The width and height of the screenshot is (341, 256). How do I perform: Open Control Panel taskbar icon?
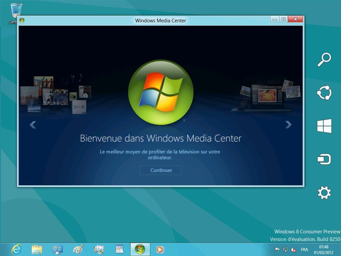(x=57, y=249)
